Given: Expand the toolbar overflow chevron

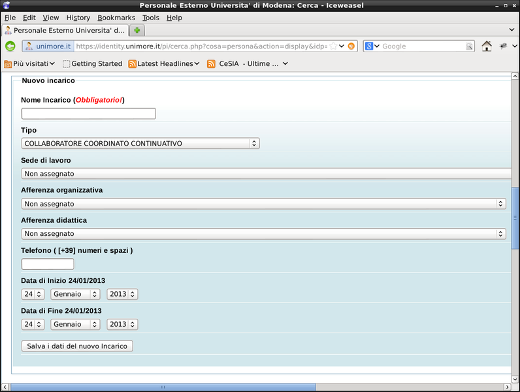Looking at the screenshot, I should 515,46.
